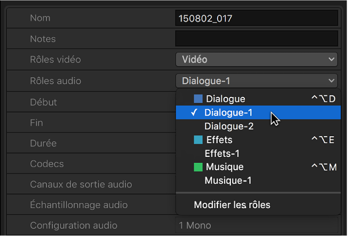Viewport: 348px width, 236px height.
Task: Click the Nom text field
Action: tap(256, 18)
